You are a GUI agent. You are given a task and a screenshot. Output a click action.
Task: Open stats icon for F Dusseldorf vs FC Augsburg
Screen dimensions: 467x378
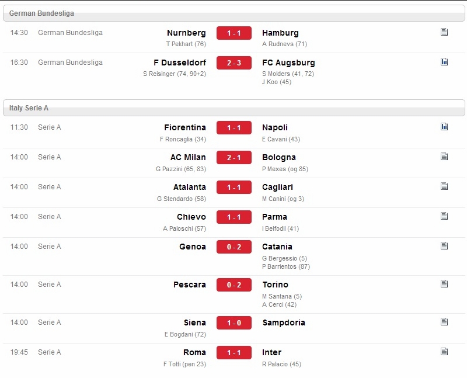point(444,62)
